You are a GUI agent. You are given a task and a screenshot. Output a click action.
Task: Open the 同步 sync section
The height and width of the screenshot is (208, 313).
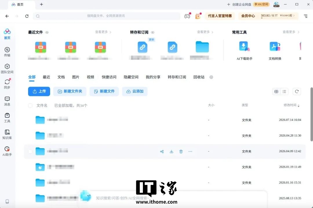pos(7,84)
